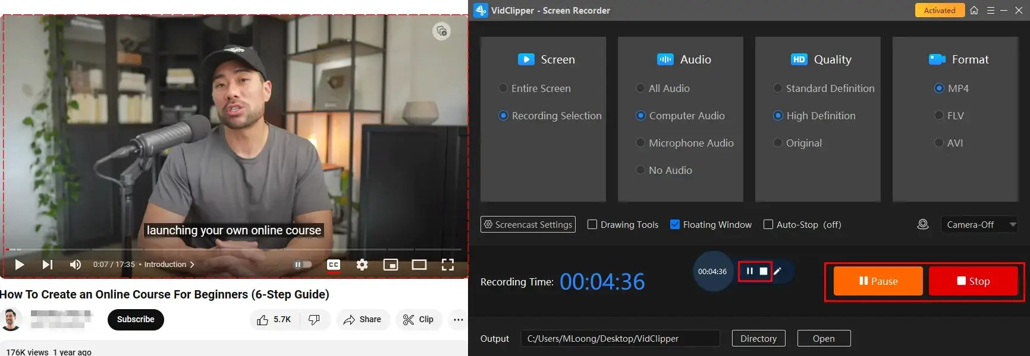
Task: Like the video with 5.7K likes
Action: click(x=274, y=320)
